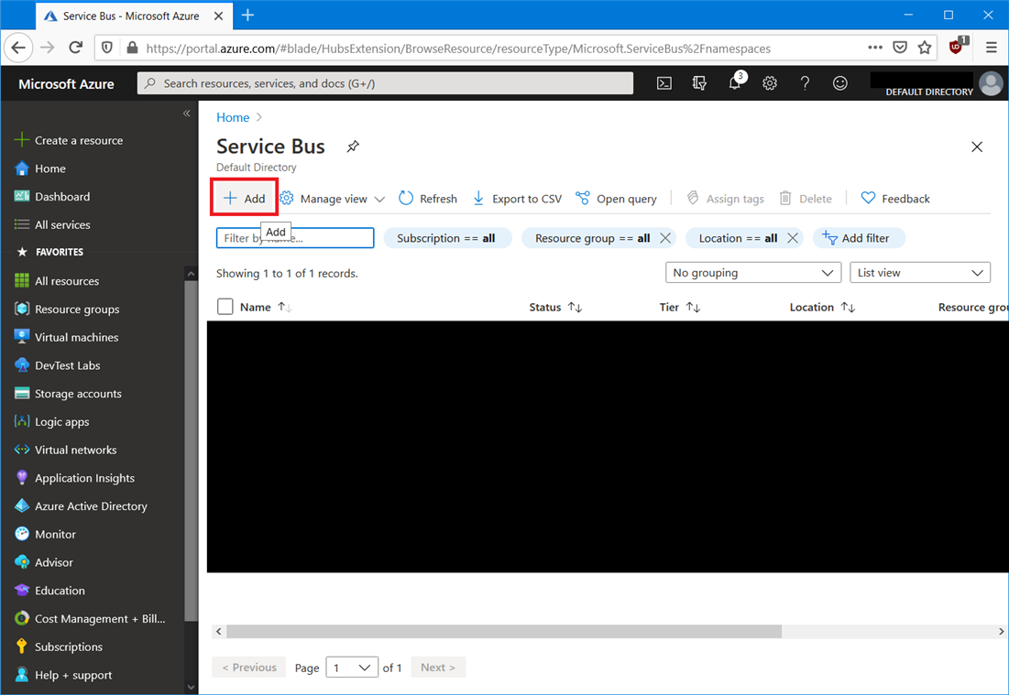The width and height of the screenshot is (1009, 695).
Task: Open portal settings gear
Action: pyautogui.click(x=770, y=83)
